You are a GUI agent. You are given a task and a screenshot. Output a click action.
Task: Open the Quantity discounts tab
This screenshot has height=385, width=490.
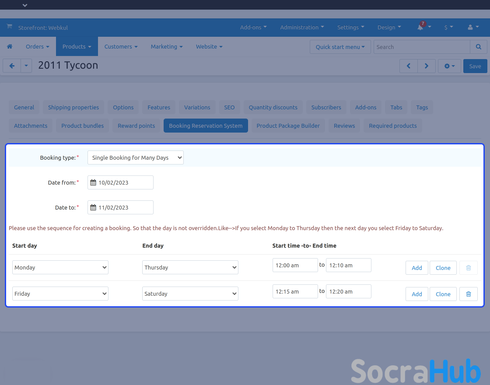point(273,107)
